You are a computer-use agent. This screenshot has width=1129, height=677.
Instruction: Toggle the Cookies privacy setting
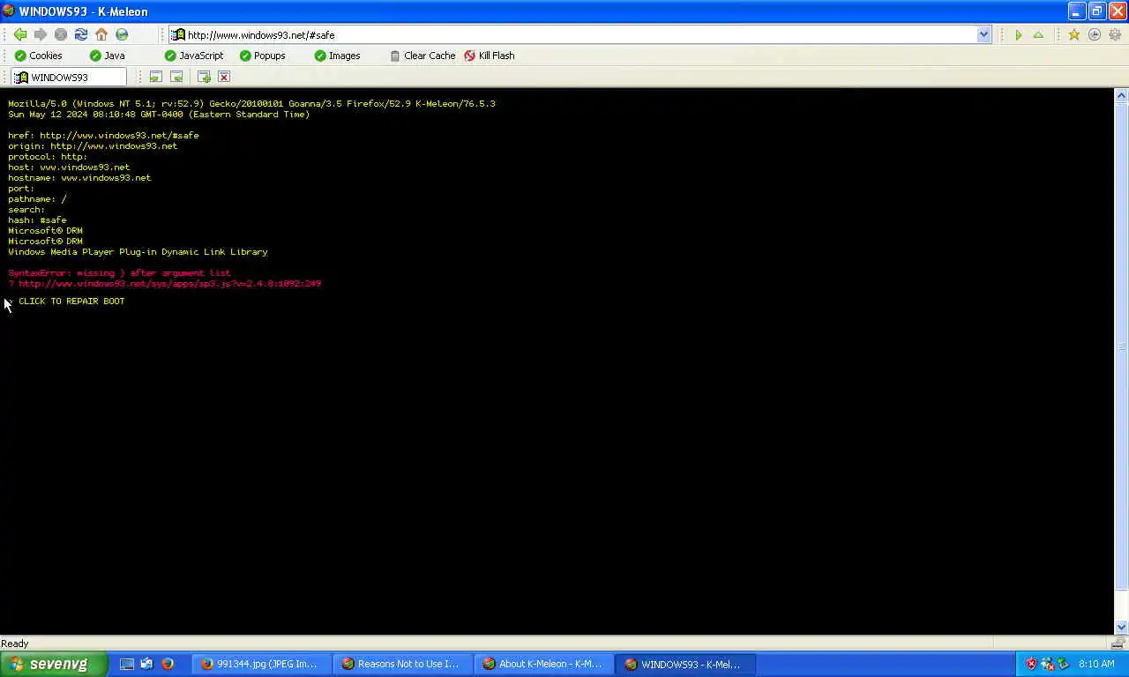point(38,56)
